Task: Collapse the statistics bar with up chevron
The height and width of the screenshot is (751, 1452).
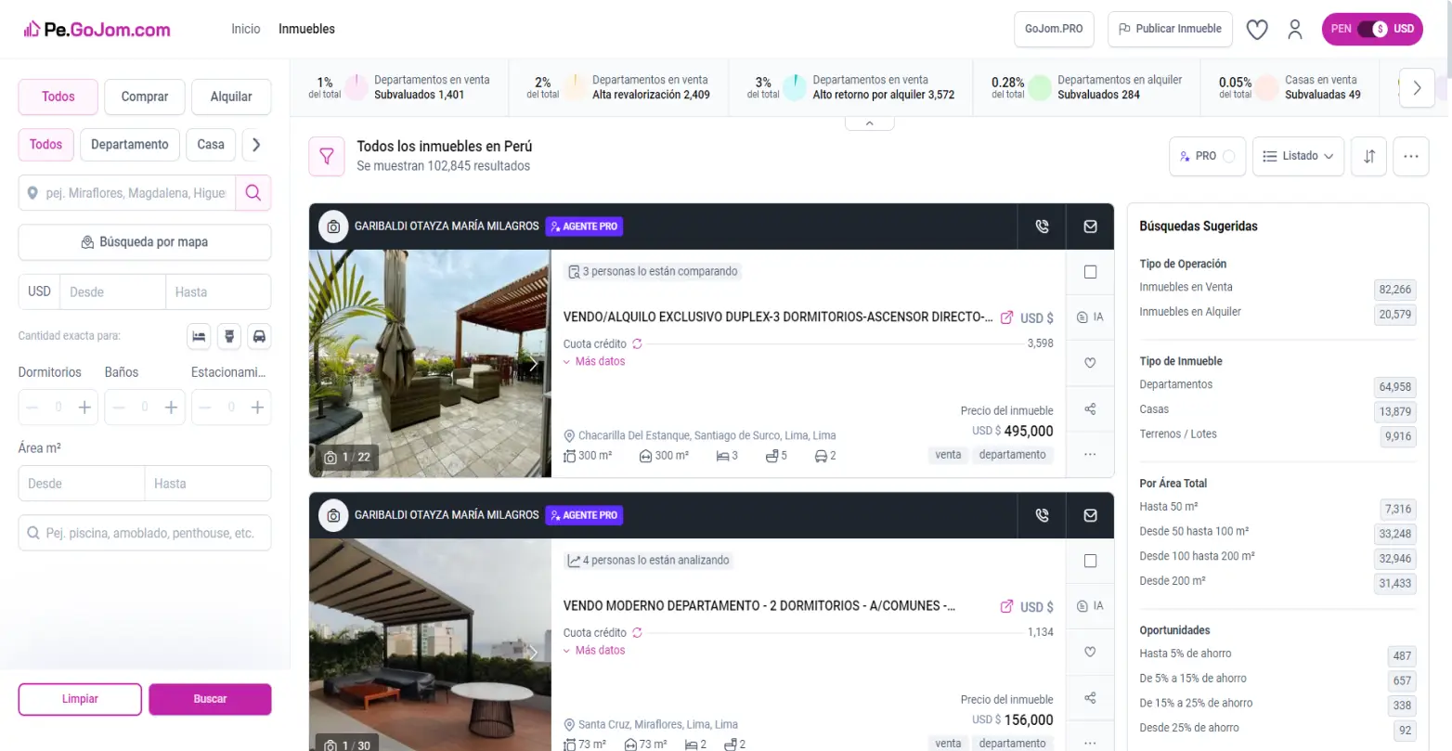Action: coord(869,123)
